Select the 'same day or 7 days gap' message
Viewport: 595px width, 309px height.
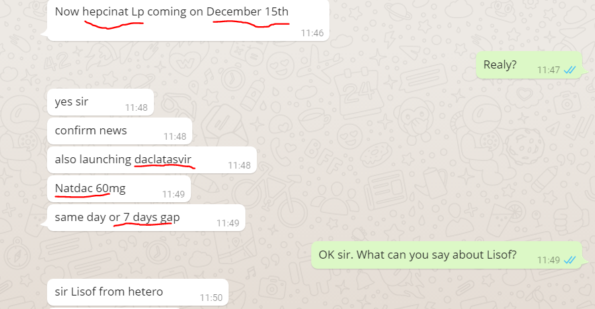[146, 218]
